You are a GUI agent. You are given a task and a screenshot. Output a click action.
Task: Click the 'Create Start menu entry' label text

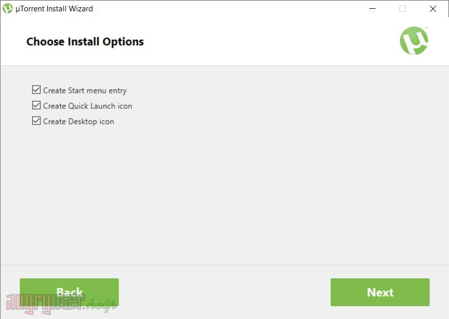point(85,90)
